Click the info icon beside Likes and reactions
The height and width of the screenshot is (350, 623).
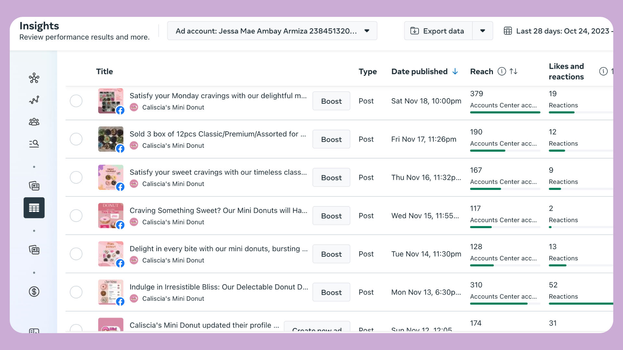[x=603, y=71]
